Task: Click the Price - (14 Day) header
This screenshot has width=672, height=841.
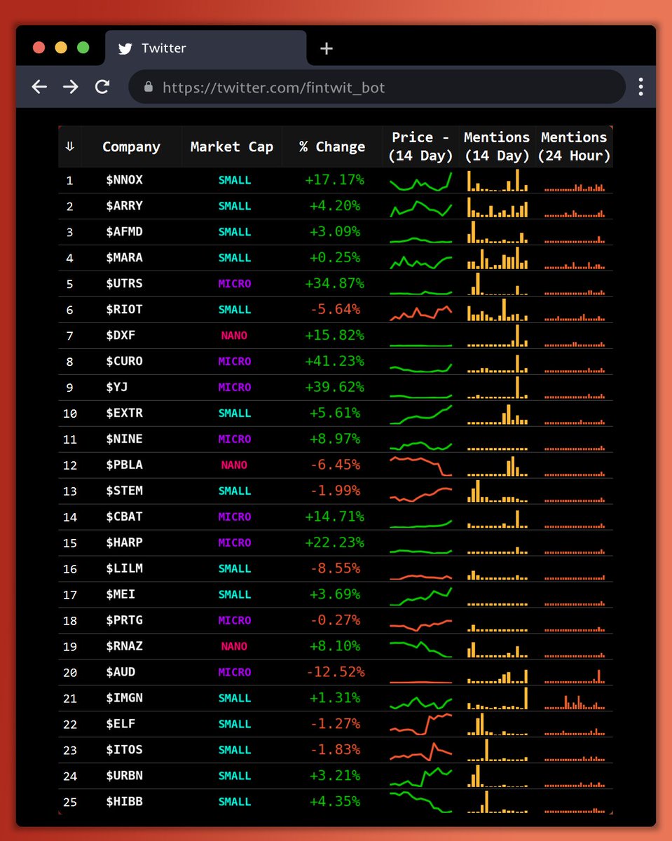Action: (421, 146)
